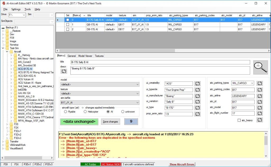Tick the Sel. checkbox for QB-17G AI row
This screenshot has height=167, width=271.
point(67,25)
